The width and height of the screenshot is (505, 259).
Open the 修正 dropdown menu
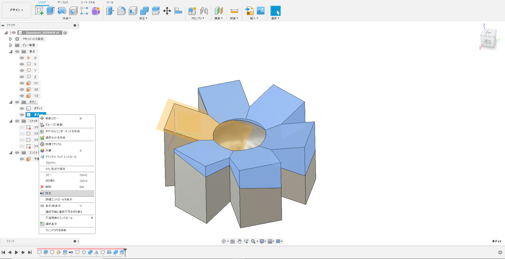pyautogui.click(x=143, y=18)
